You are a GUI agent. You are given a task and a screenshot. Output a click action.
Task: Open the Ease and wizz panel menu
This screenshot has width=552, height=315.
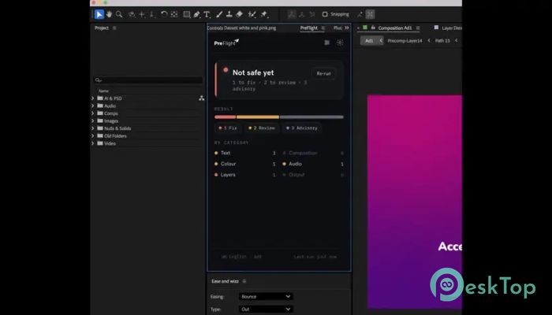(244, 281)
